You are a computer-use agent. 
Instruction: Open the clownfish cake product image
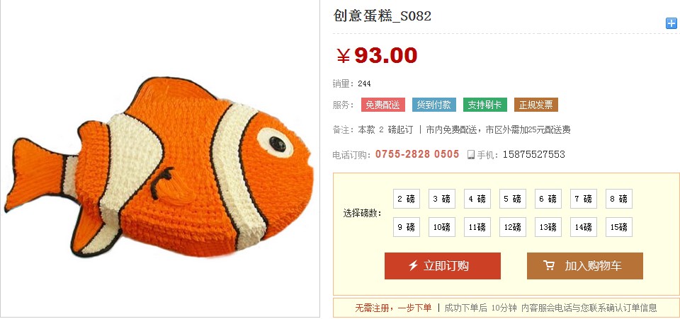159,167
